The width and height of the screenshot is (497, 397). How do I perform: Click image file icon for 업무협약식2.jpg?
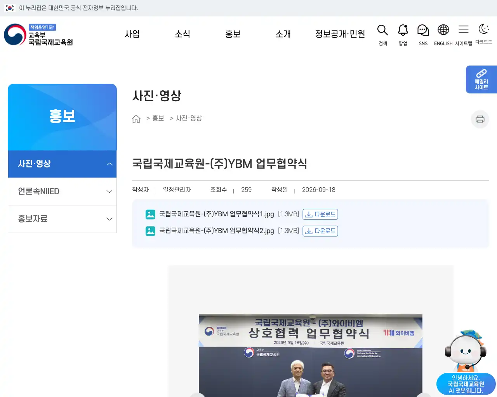[150, 231]
